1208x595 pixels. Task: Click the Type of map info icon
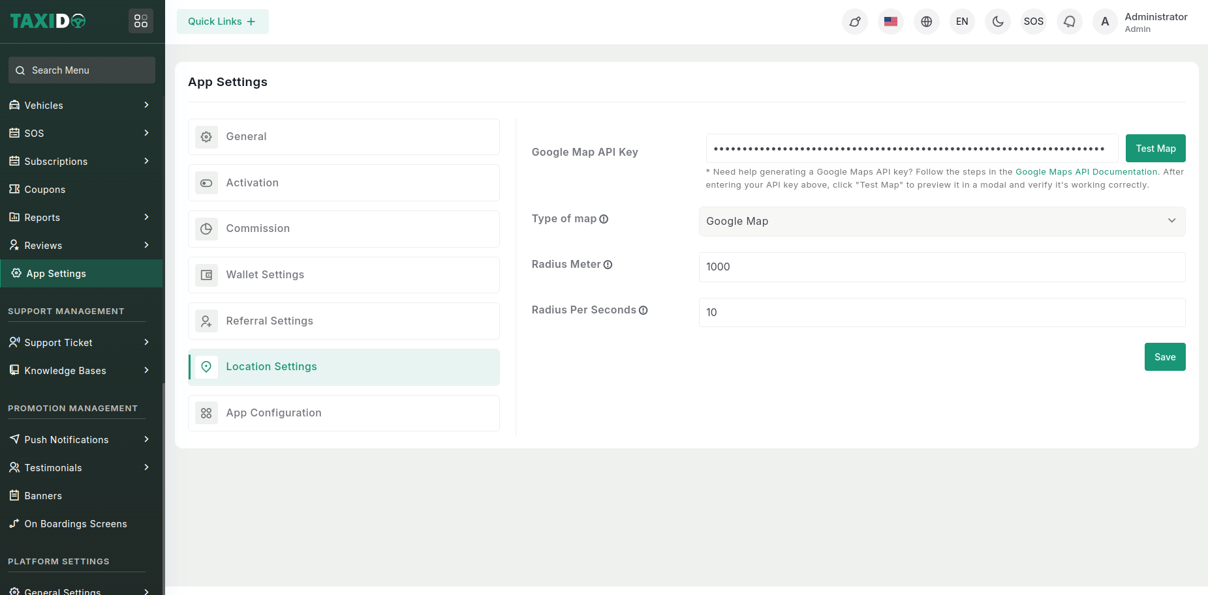tap(604, 219)
